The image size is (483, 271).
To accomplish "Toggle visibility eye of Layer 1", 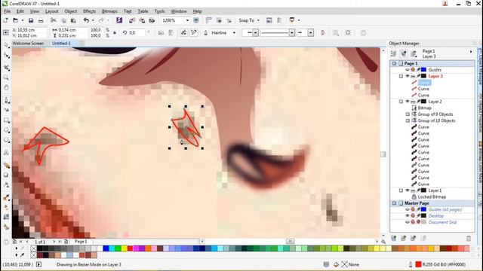I will [408, 190].
